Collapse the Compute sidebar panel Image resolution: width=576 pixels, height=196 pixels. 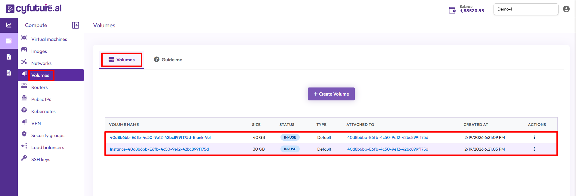click(x=76, y=25)
